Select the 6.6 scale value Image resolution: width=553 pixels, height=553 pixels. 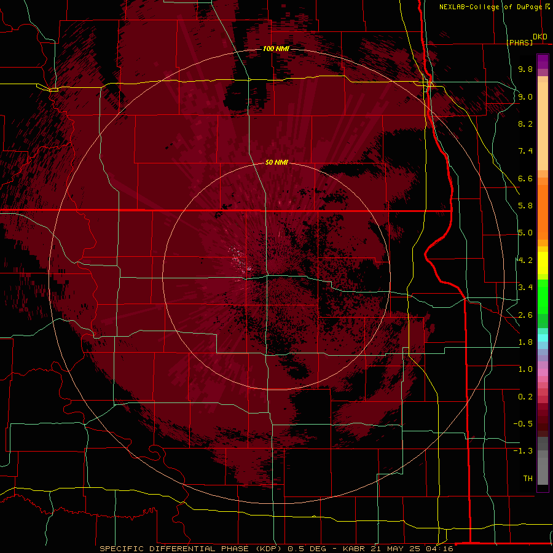tap(525, 178)
